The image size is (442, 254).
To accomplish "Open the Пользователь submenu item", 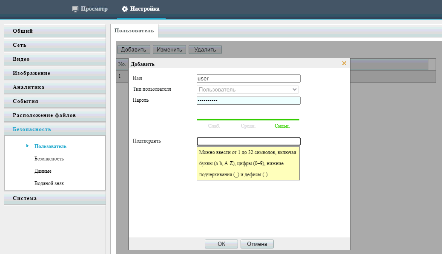I will [50, 146].
